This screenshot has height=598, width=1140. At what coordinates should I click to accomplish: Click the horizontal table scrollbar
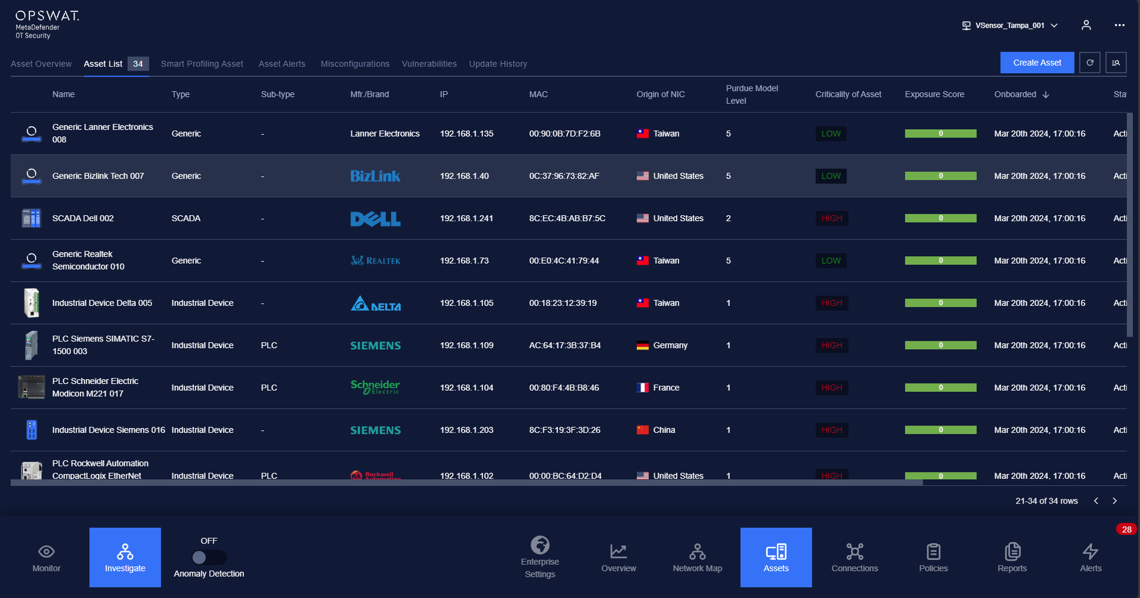(x=466, y=482)
